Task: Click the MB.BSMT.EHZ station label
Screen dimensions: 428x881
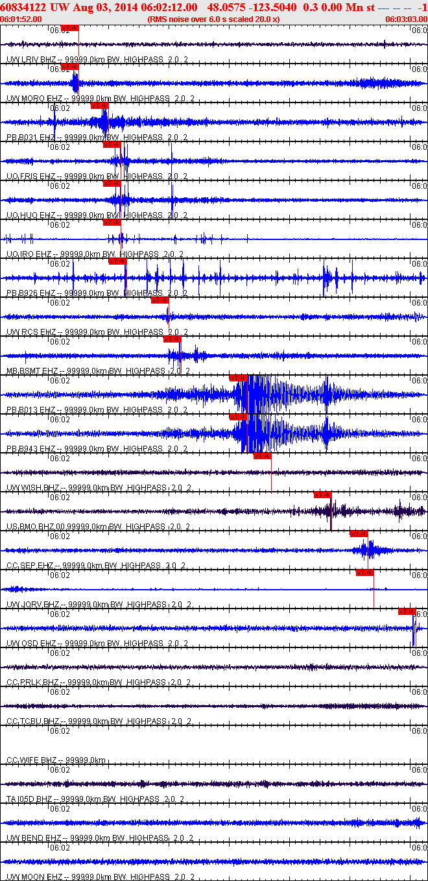Action: pos(34,371)
